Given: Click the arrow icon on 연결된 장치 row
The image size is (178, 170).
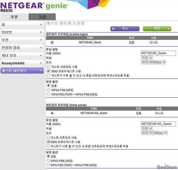Looking at the screenshot, I should pos(41,48).
